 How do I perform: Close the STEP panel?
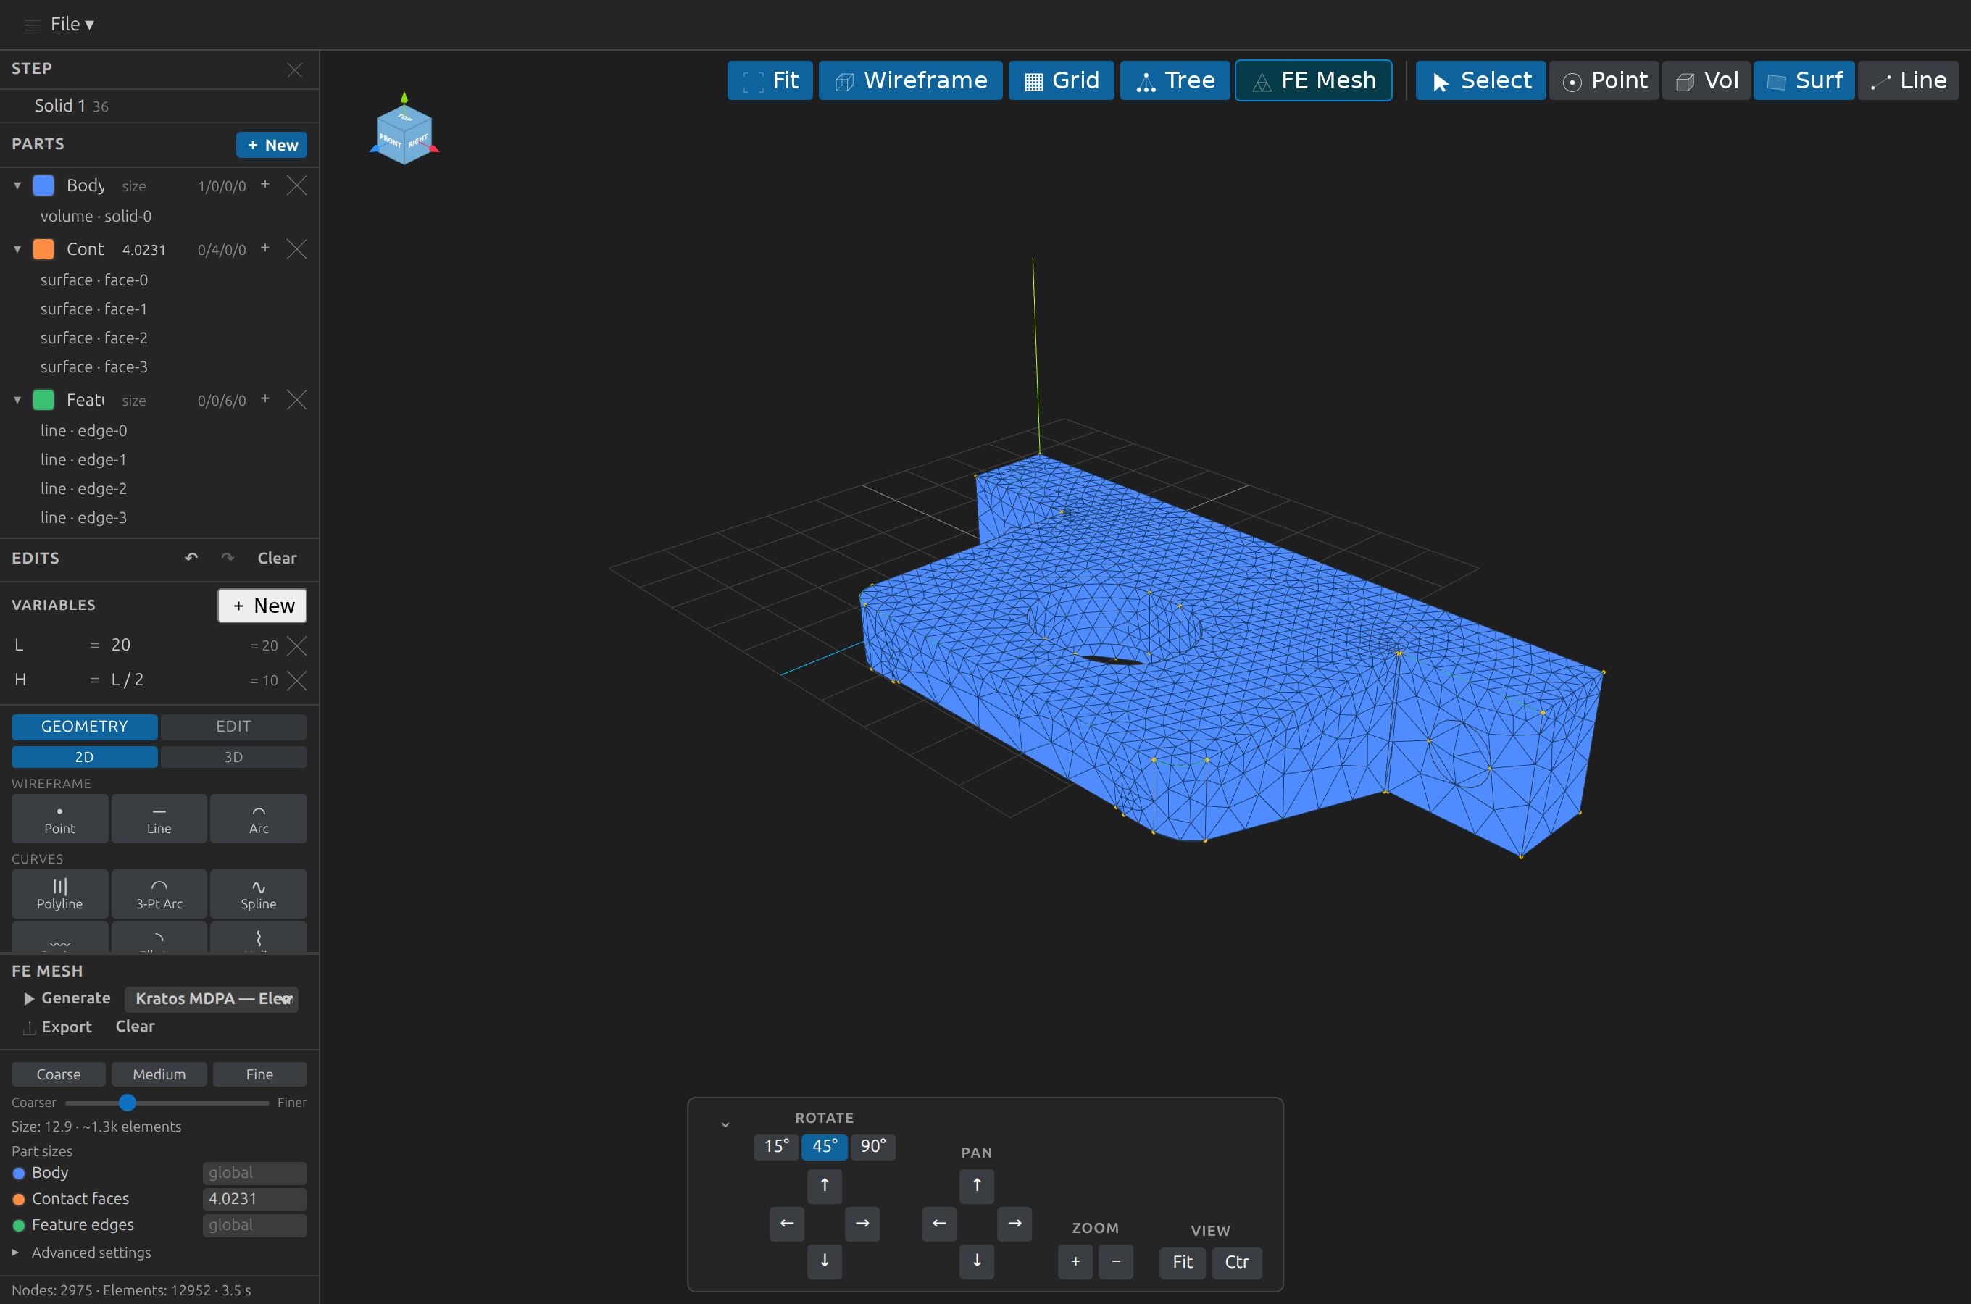294,70
